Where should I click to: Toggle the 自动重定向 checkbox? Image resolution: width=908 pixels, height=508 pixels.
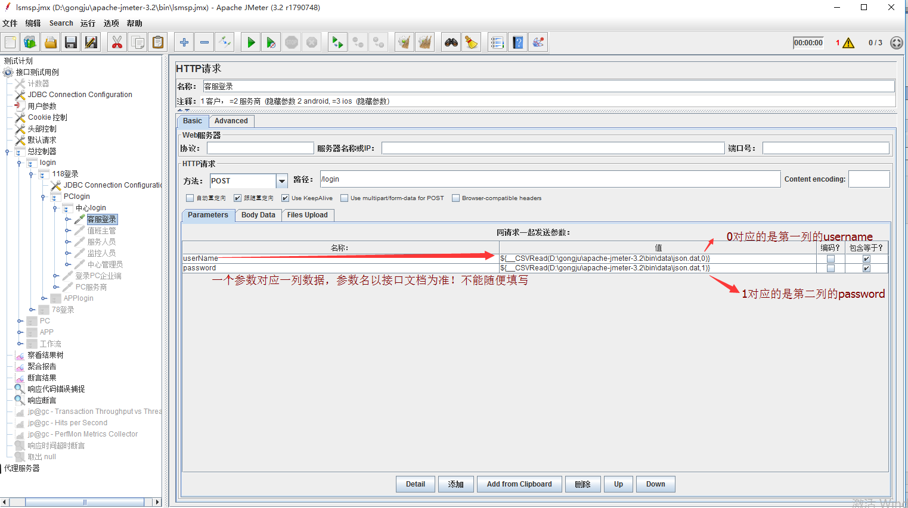coord(190,198)
